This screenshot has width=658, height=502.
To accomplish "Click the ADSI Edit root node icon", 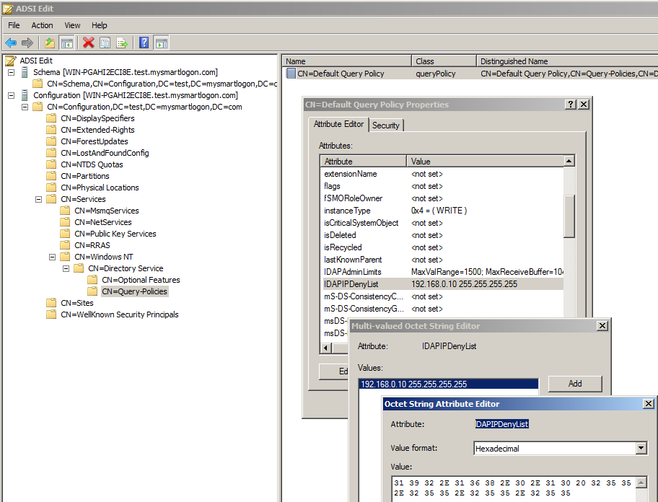I will 11,61.
